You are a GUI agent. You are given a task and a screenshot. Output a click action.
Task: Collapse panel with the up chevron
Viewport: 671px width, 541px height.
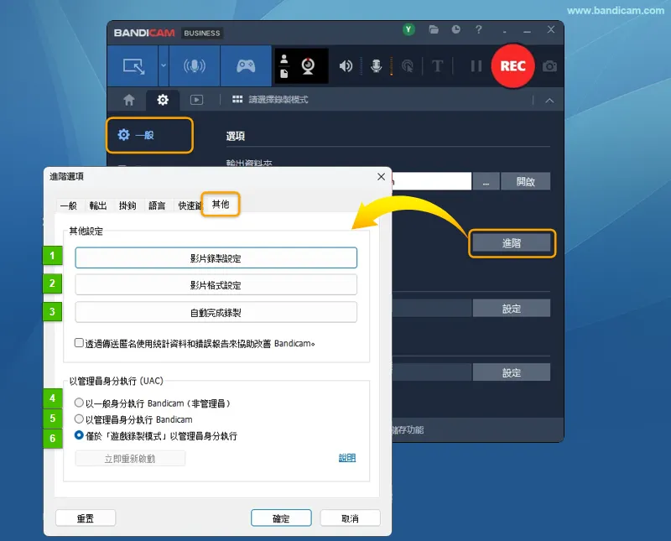click(549, 101)
